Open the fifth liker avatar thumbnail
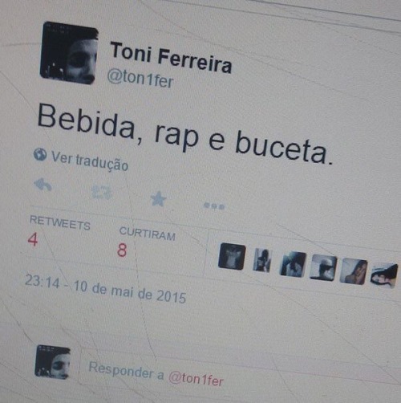 click(354, 271)
